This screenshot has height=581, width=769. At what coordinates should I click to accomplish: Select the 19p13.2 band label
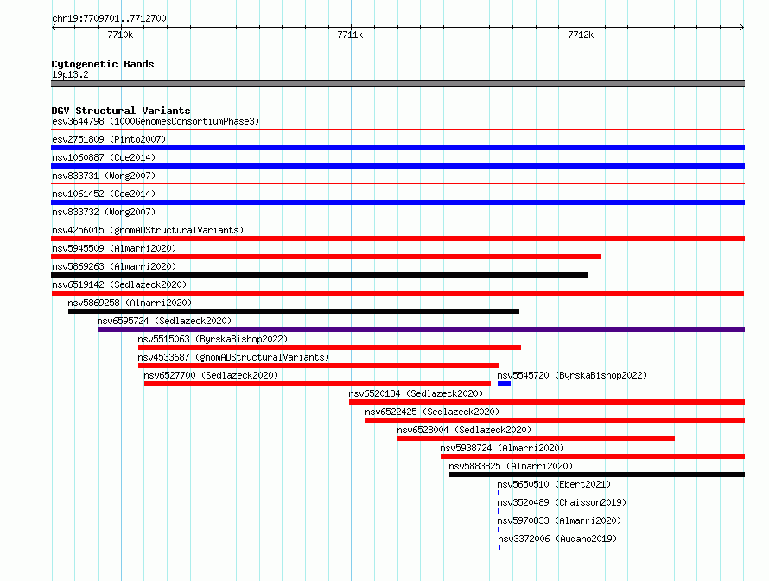click(x=70, y=74)
